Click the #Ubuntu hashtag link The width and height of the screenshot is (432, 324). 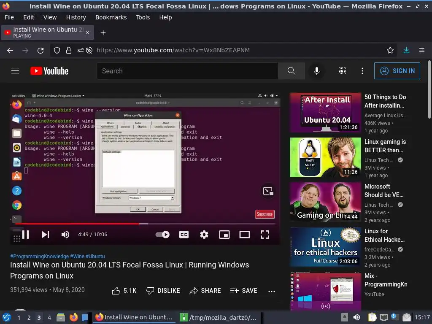pos(95,256)
